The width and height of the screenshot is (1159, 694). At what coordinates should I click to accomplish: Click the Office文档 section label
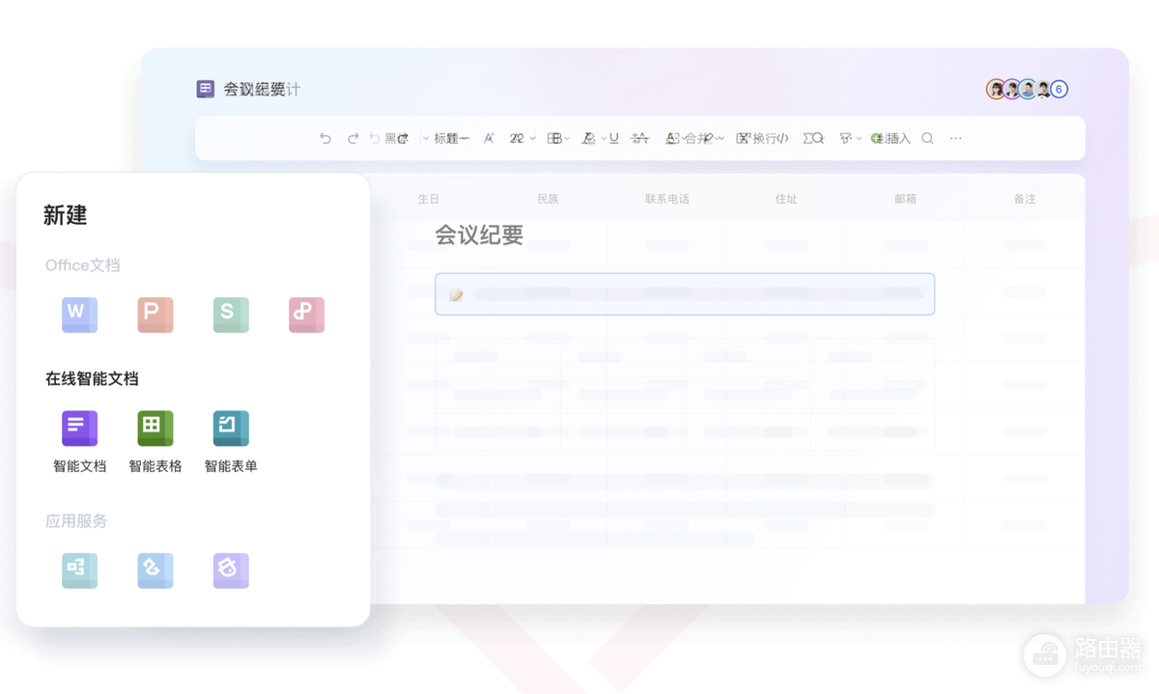tap(83, 265)
